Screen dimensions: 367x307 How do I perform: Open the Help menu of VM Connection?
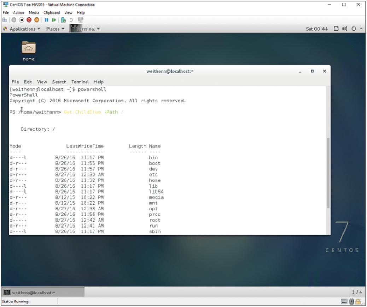click(81, 13)
